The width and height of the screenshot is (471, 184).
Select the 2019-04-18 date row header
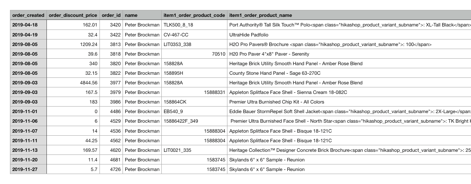[28, 25]
